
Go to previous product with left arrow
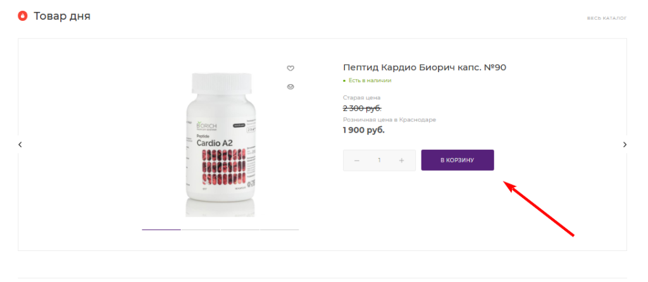[x=20, y=145]
